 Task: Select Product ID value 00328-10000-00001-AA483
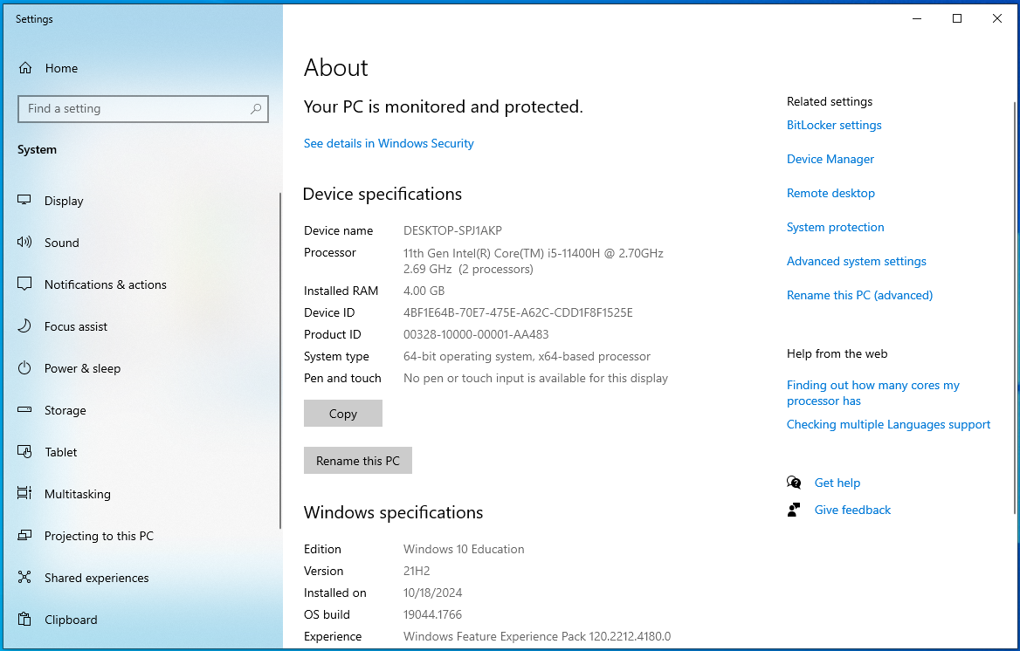coord(476,334)
